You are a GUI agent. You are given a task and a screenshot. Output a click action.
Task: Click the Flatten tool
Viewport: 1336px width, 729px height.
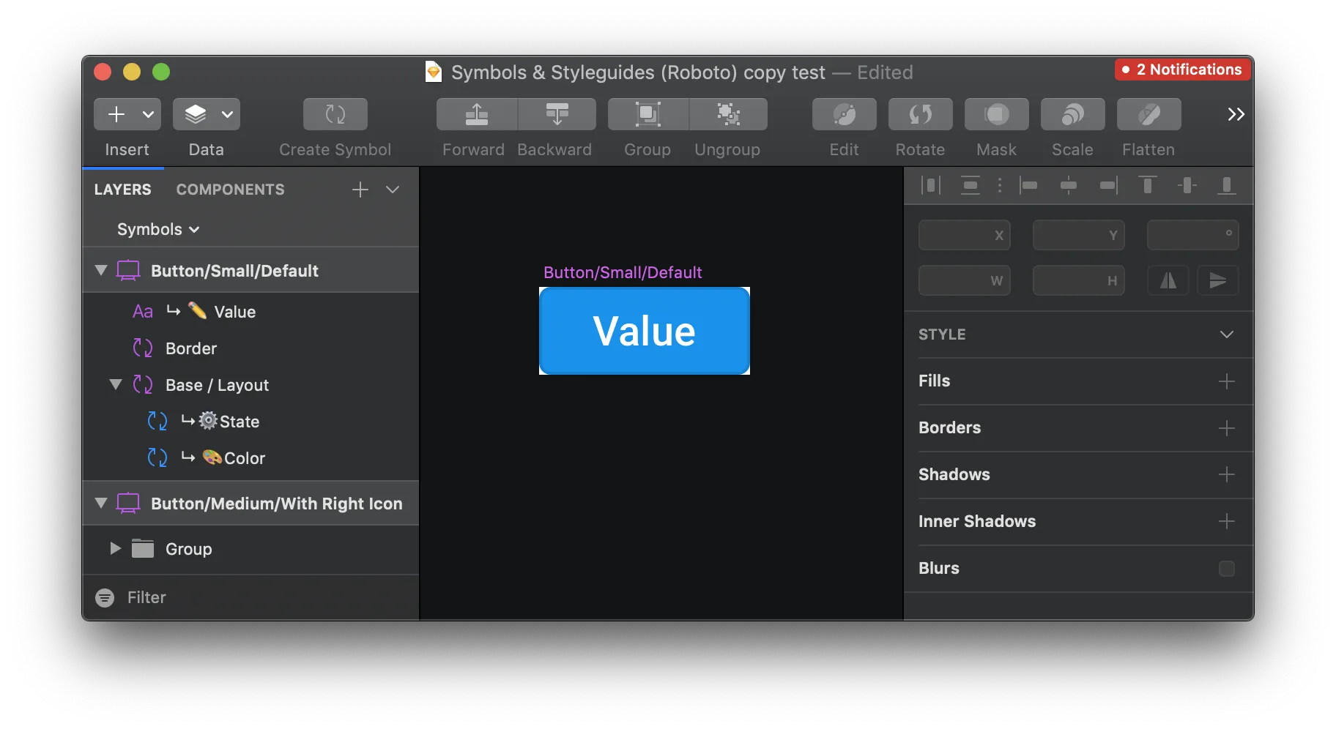click(1148, 114)
